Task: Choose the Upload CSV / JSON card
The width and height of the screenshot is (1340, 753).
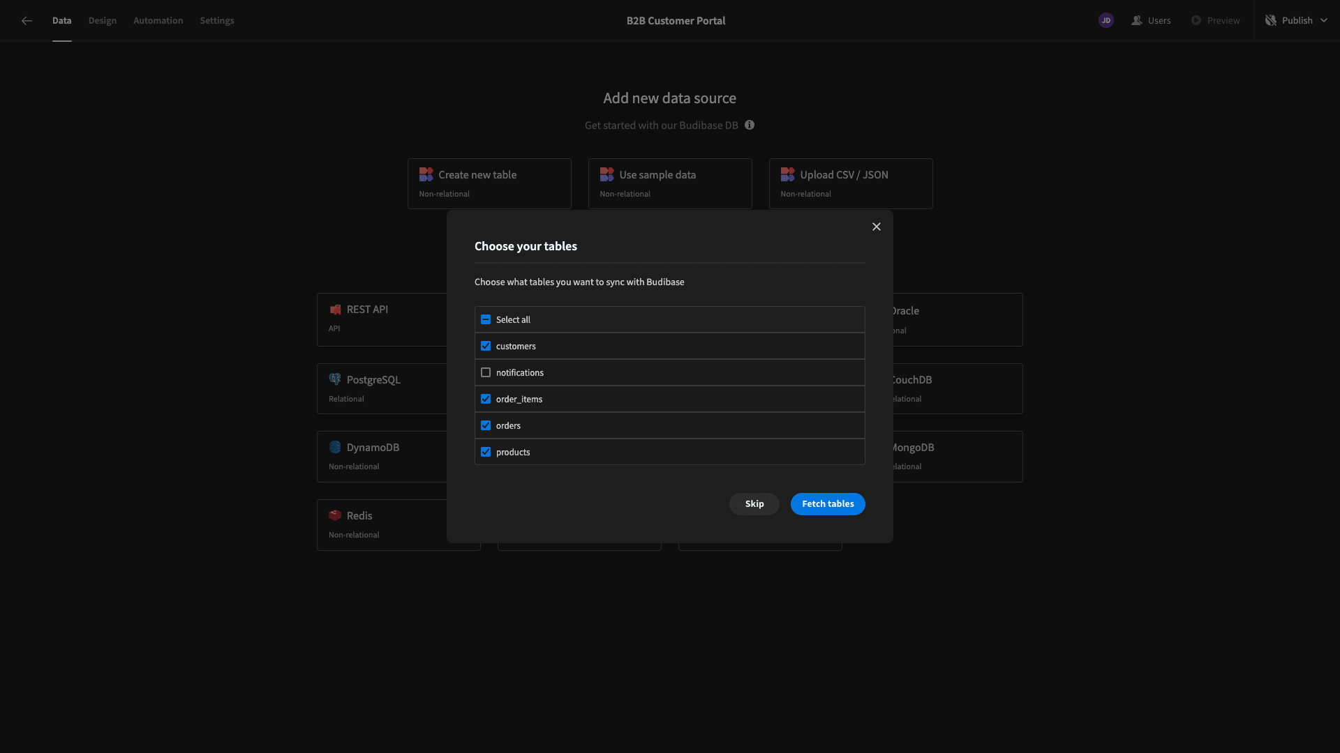Action: point(851,183)
